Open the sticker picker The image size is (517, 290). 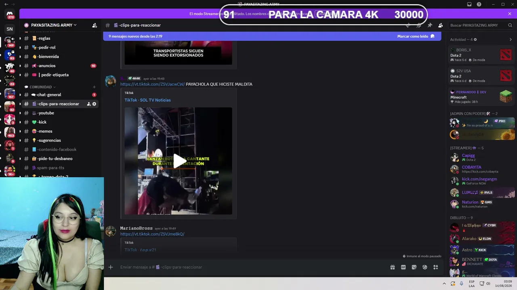(414, 267)
